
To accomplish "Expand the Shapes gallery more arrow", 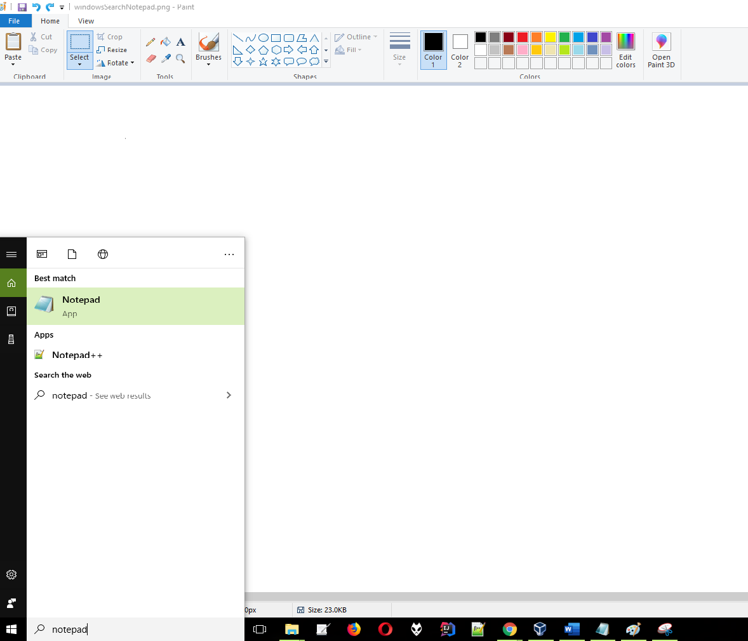I will coord(326,62).
